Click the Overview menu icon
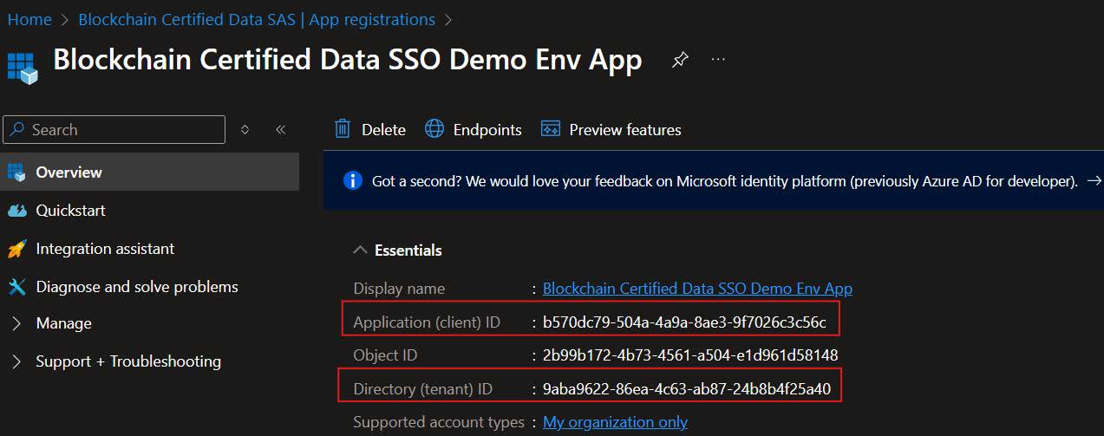Viewport: 1104px width, 436px height. (17, 172)
